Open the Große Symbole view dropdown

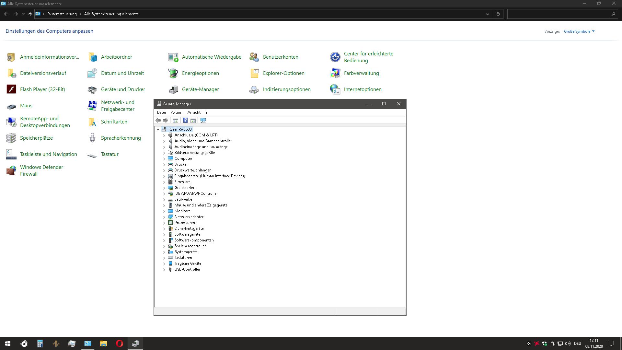(x=579, y=31)
